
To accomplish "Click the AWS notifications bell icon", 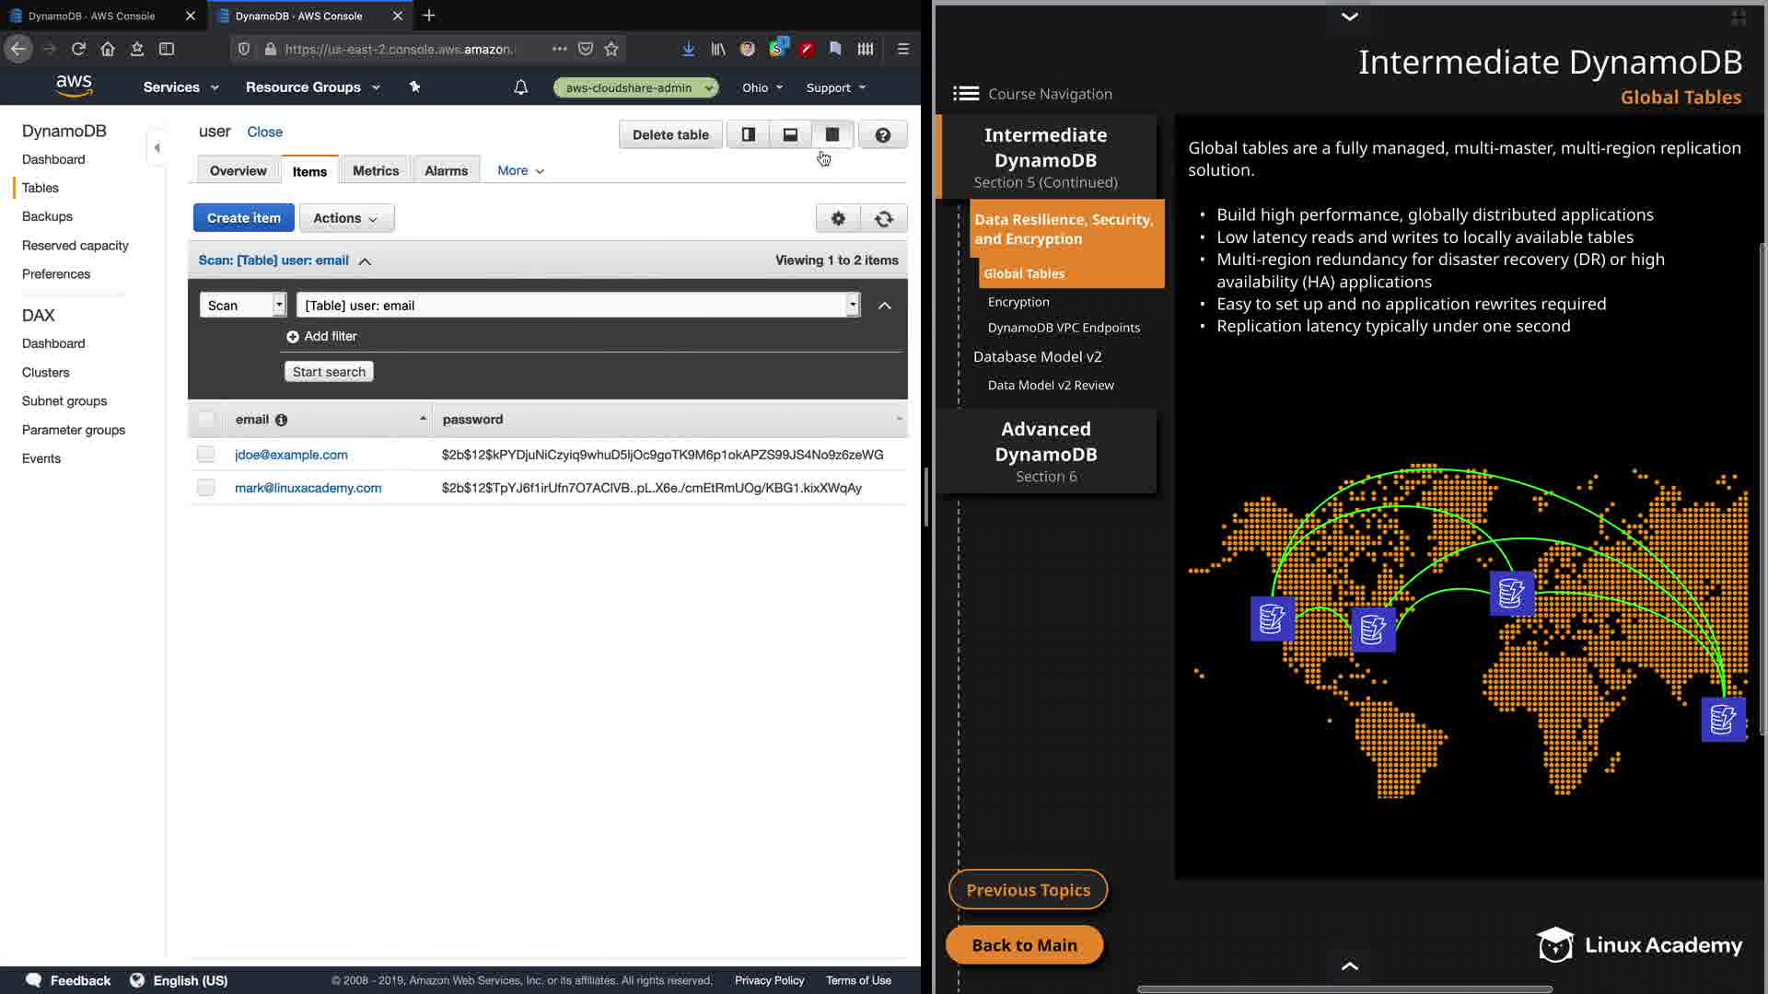I will (520, 87).
